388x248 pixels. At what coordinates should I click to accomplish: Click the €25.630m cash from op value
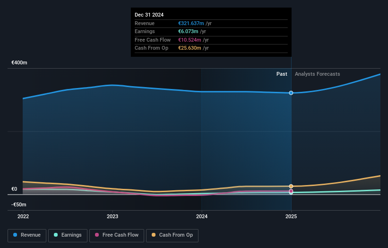190,48
